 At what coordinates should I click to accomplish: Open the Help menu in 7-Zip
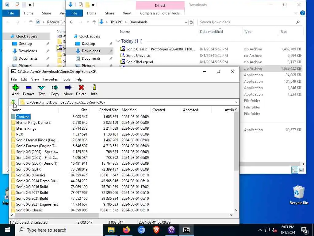pyautogui.click(x=78, y=79)
